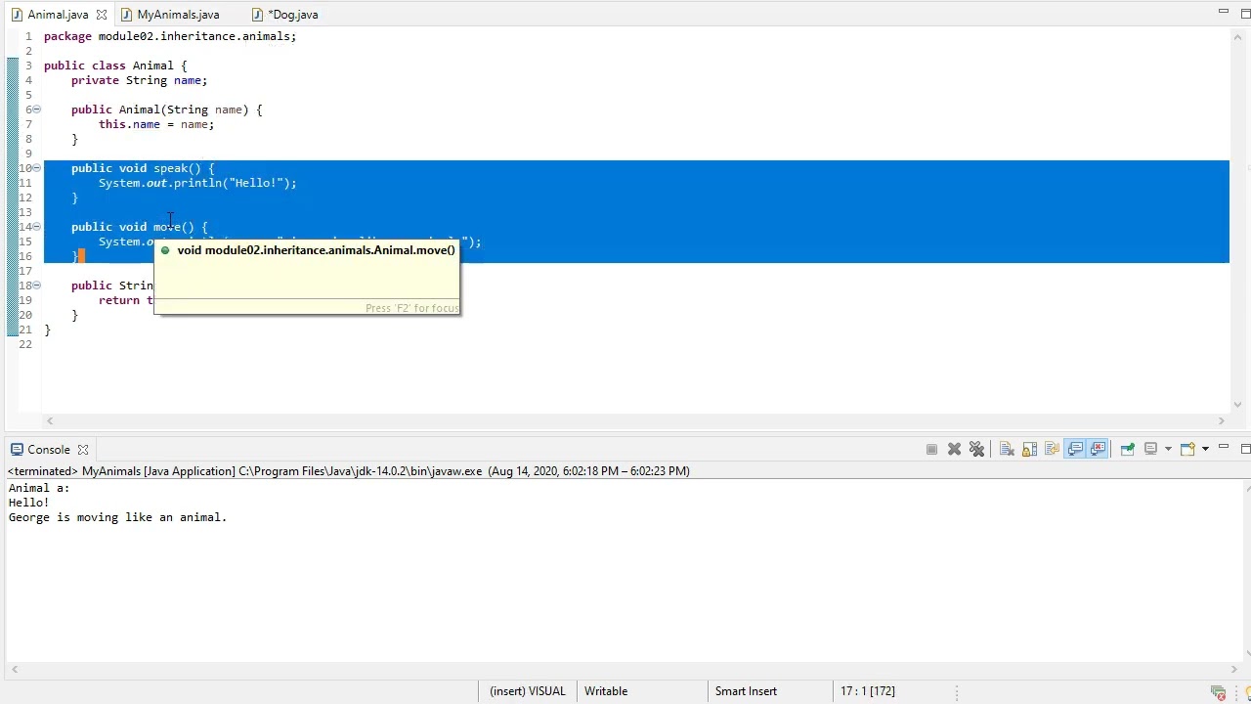Click the 'speak()' method name in code

point(177,168)
